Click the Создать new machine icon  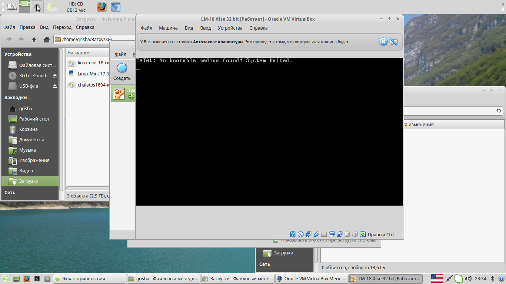coord(122,68)
